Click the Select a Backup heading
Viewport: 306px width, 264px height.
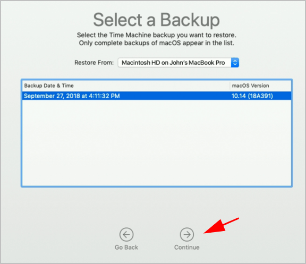point(157,20)
